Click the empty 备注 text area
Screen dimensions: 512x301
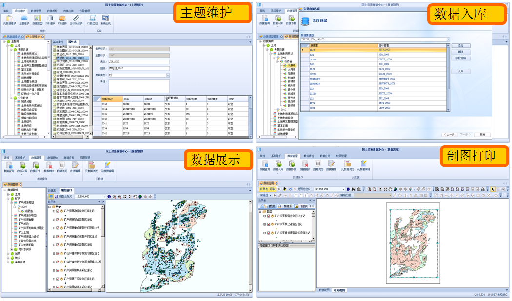tap(139, 86)
